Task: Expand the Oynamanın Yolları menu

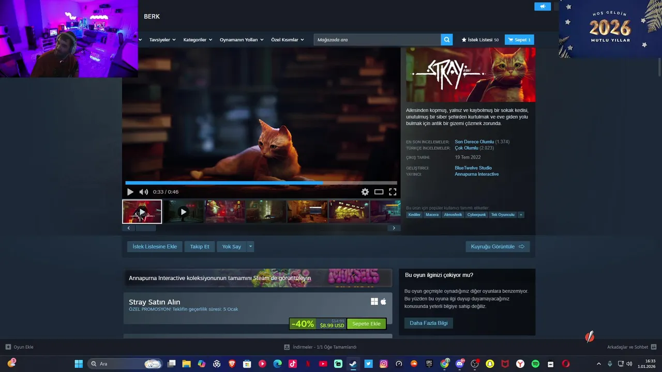Action: [x=242, y=40]
